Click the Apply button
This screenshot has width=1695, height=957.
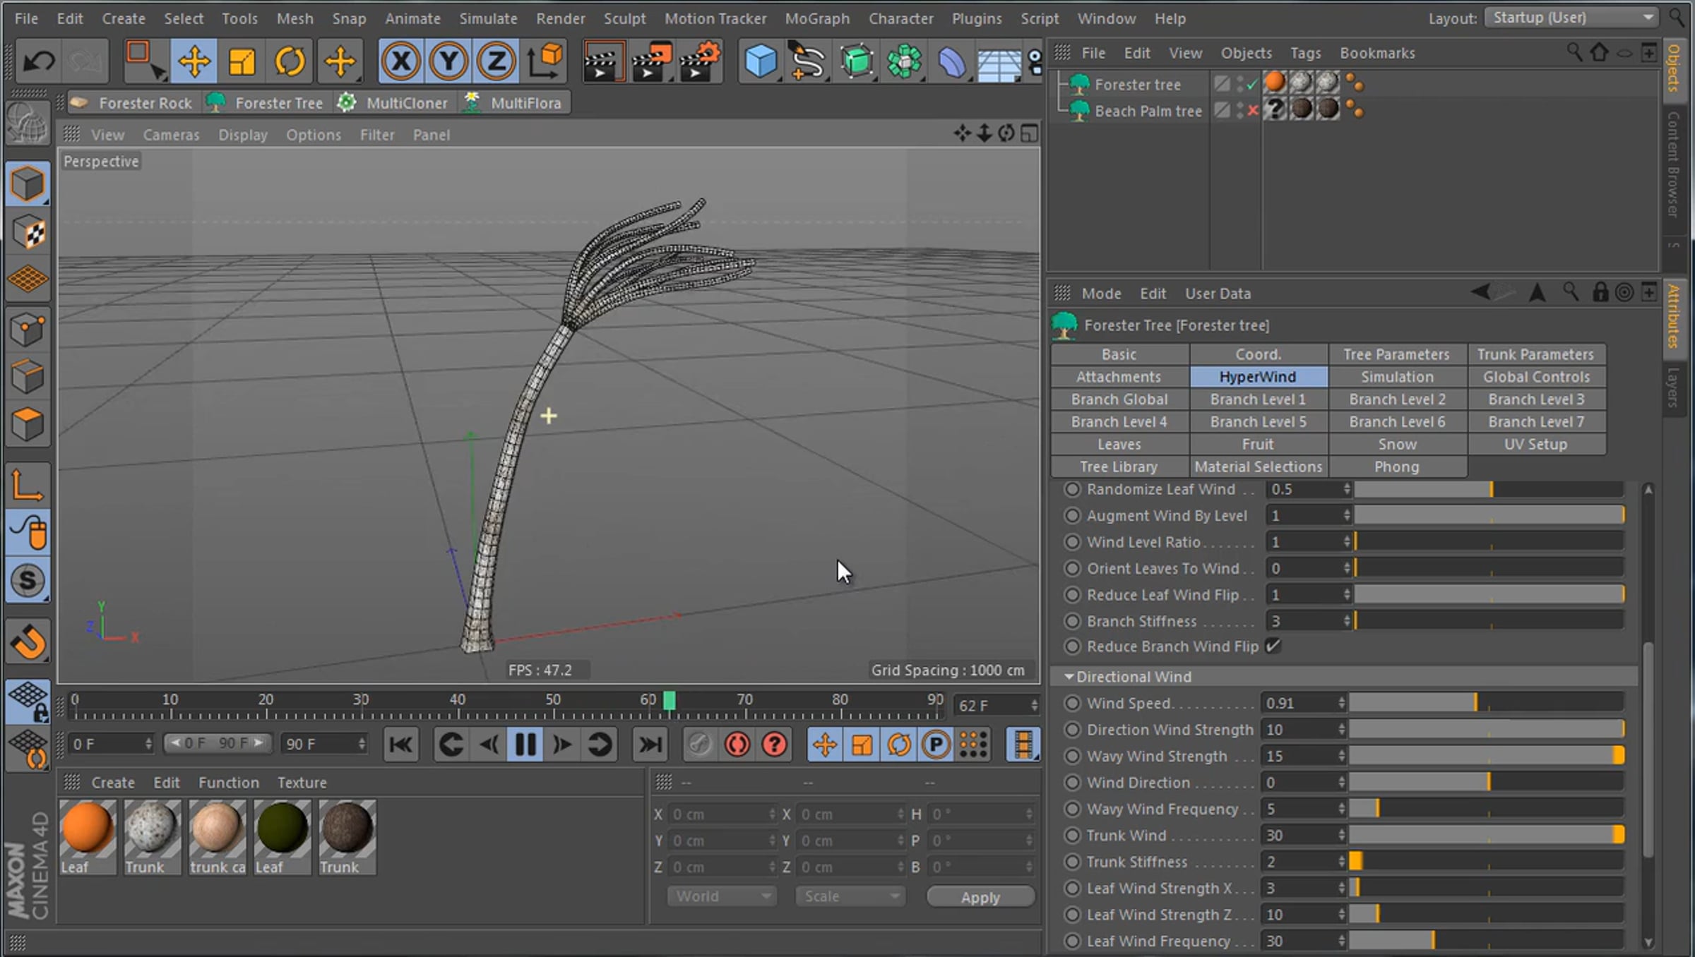[x=980, y=897]
